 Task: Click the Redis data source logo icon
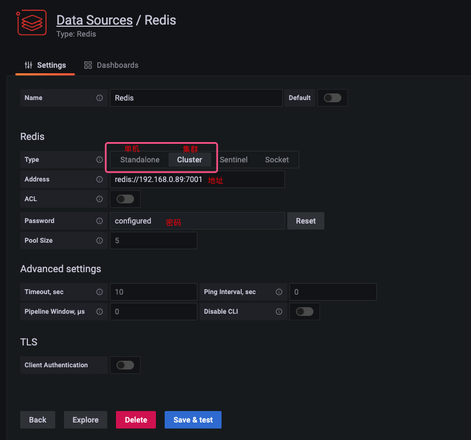tap(32, 22)
